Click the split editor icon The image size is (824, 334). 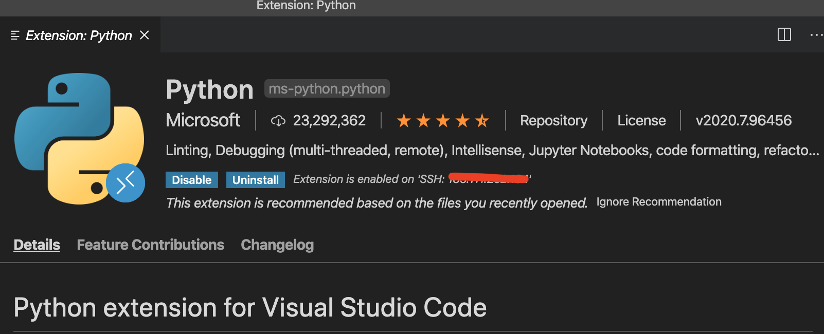(784, 35)
